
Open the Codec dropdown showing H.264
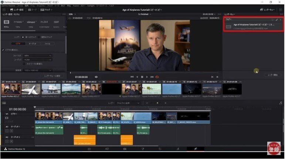point(38,60)
